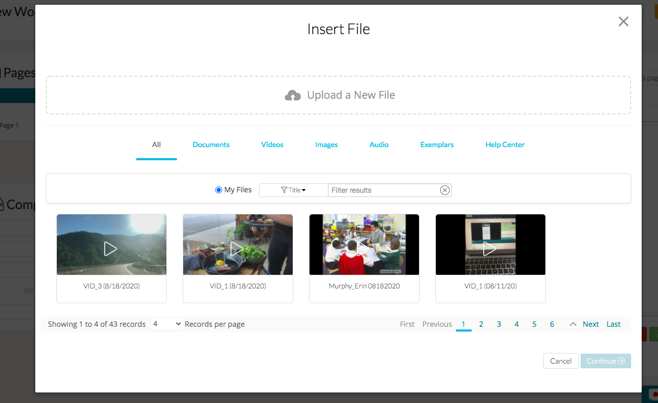
Task: Switch to the Documents tab
Action: click(211, 144)
